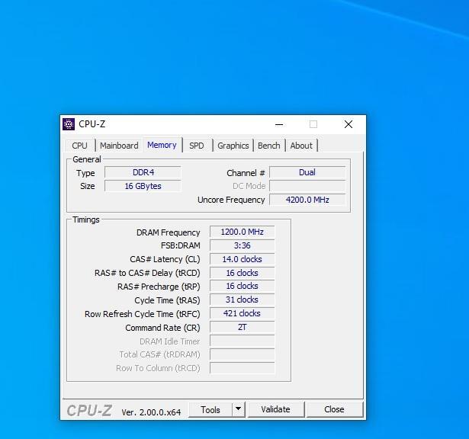Click the "CPU-Z" title bar text
Image resolution: width=469 pixels, height=439 pixels.
point(92,124)
